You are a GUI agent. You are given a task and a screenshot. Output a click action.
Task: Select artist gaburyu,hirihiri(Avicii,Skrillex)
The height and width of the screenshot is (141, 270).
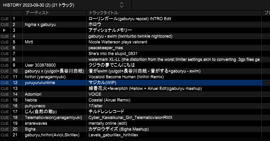pyautogui.click(x=52, y=135)
